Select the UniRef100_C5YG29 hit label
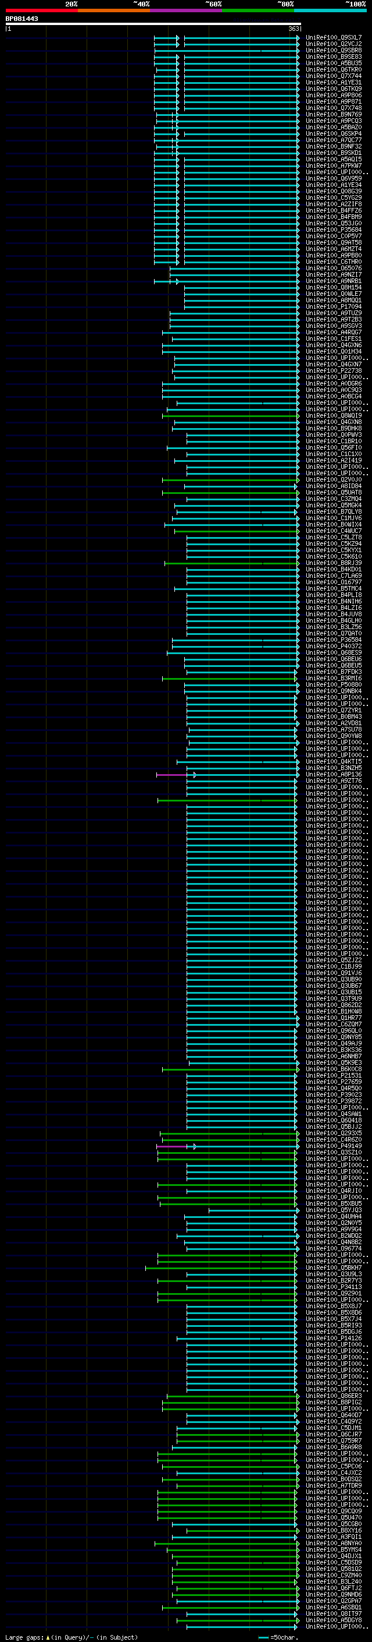This screenshot has height=1642, width=372. point(333,197)
